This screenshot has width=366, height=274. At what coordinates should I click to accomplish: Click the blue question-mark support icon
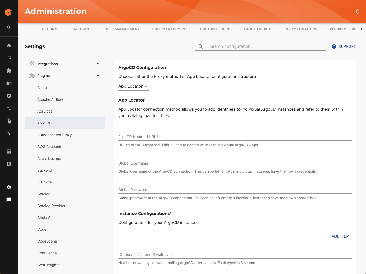[x=334, y=46]
